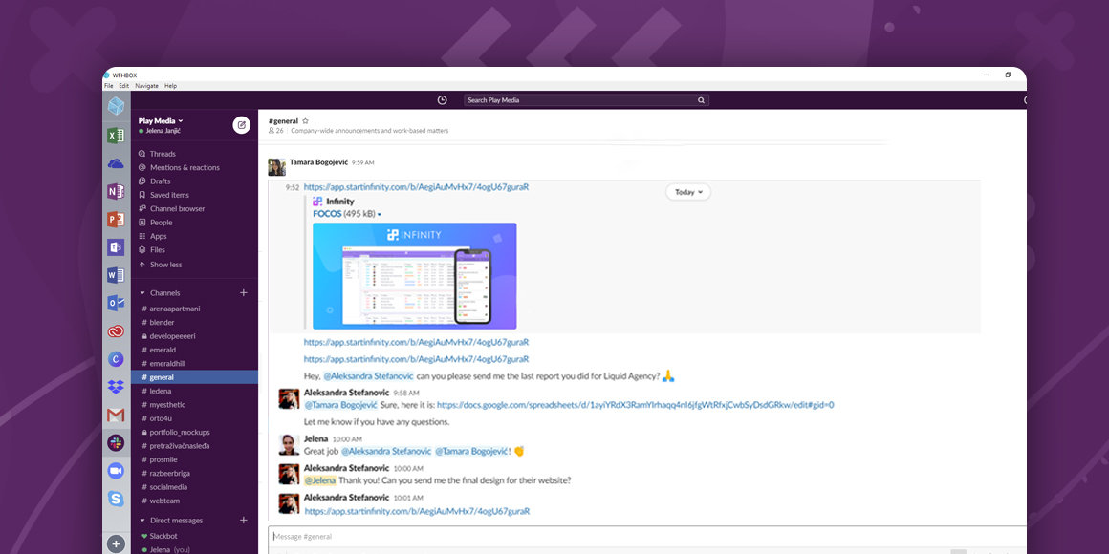Open OneDrive in the app sidebar
Image resolution: width=1109 pixels, height=554 pixels.
pos(116,164)
